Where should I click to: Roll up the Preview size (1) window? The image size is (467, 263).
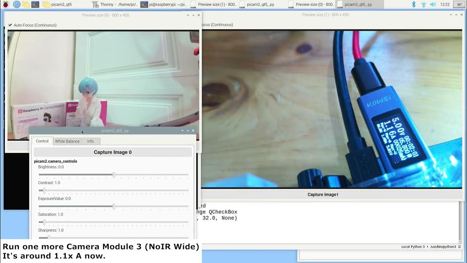[456, 15]
